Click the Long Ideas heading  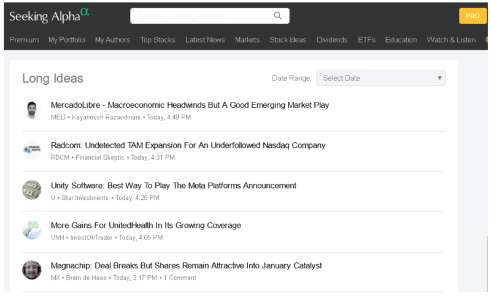tap(53, 78)
